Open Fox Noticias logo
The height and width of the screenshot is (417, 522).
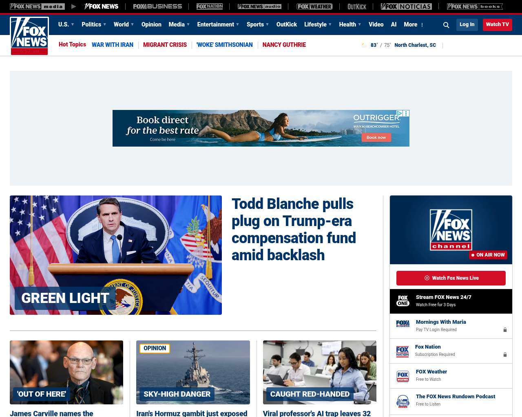[x=406, y=7]
